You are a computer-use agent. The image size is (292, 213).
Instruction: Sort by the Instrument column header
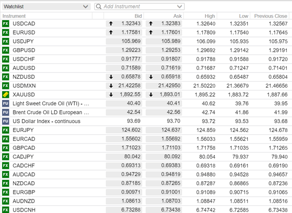[14, 15]
